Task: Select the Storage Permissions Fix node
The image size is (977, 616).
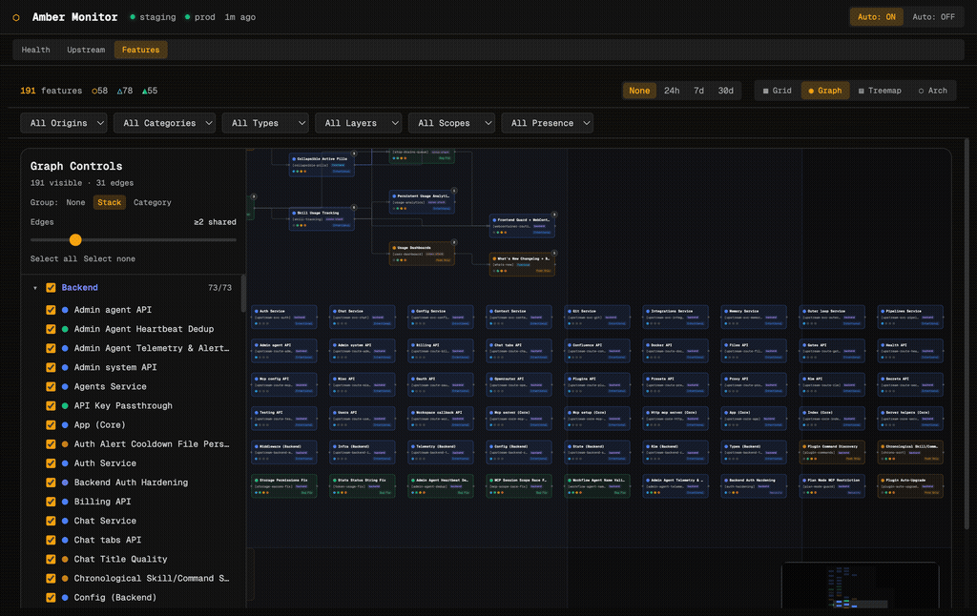Action: click(284, 485)
